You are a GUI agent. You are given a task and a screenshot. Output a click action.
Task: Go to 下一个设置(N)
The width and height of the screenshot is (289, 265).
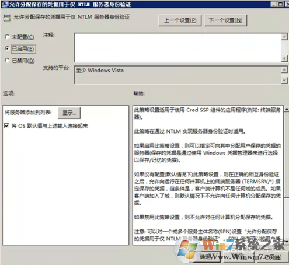coord(225,20)
